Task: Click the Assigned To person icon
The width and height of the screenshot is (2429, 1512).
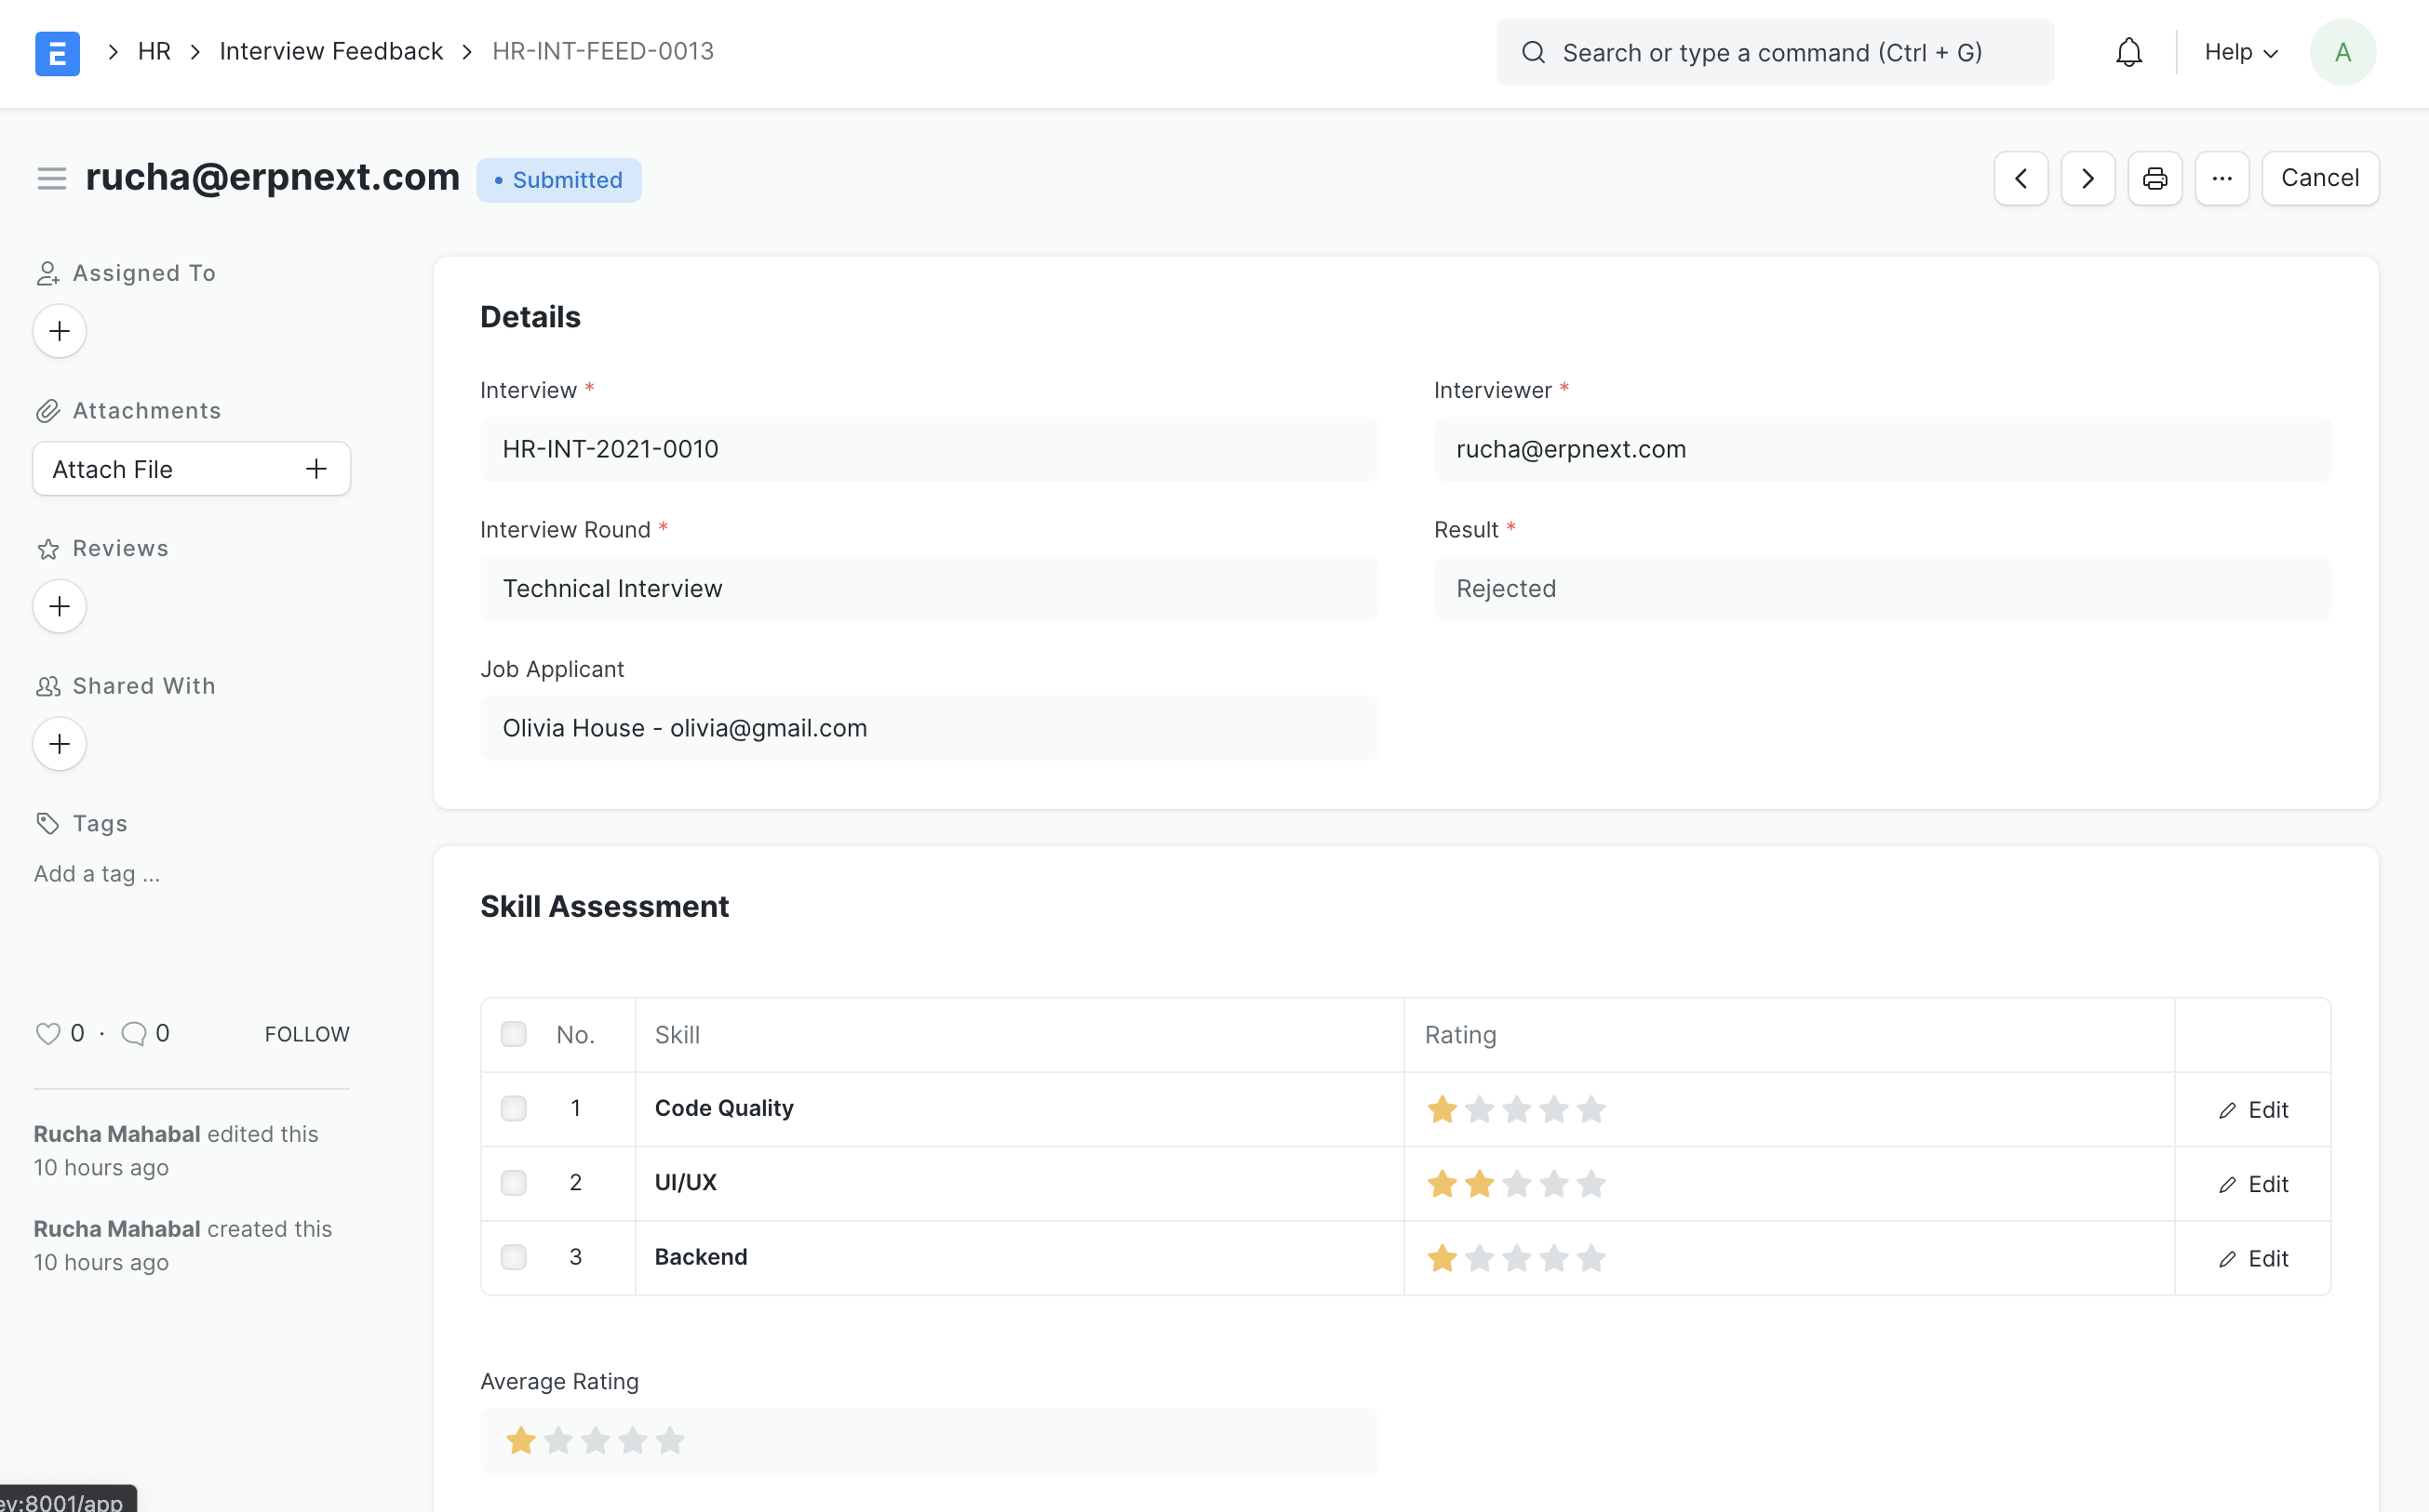Action: [x=48, y=274]
